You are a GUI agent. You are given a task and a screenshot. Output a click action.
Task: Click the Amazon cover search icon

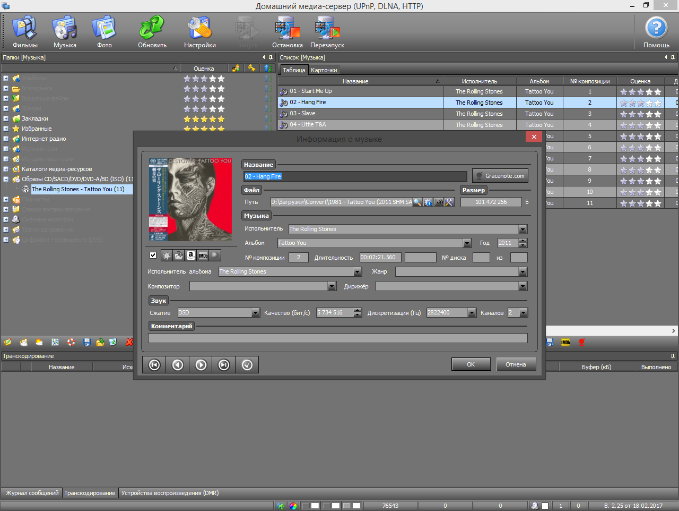pyautogui.click(x=191, y=255)
